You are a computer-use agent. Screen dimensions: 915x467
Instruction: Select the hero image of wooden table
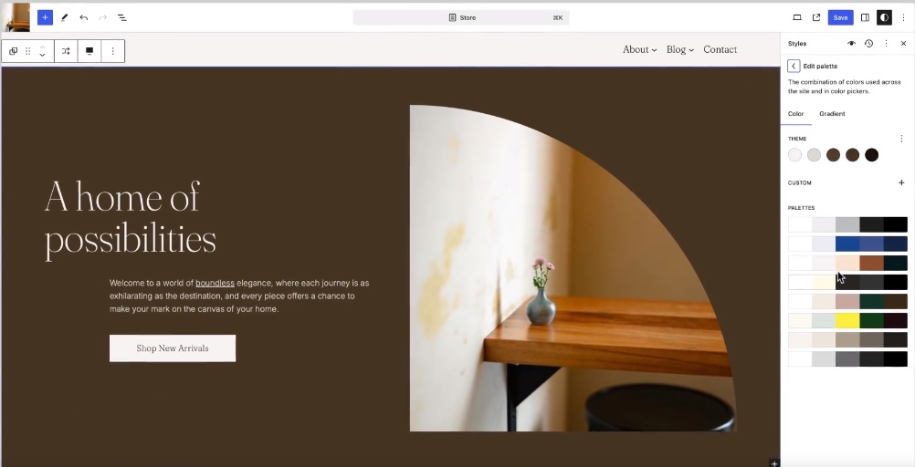point(573,268)
